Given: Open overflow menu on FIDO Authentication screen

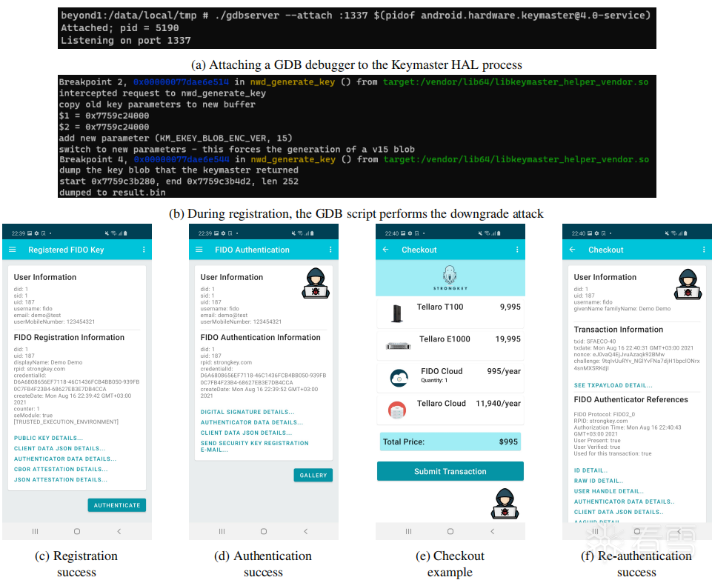Looking at the screenshot, I should pyautogui.click(x=330, y=250).
